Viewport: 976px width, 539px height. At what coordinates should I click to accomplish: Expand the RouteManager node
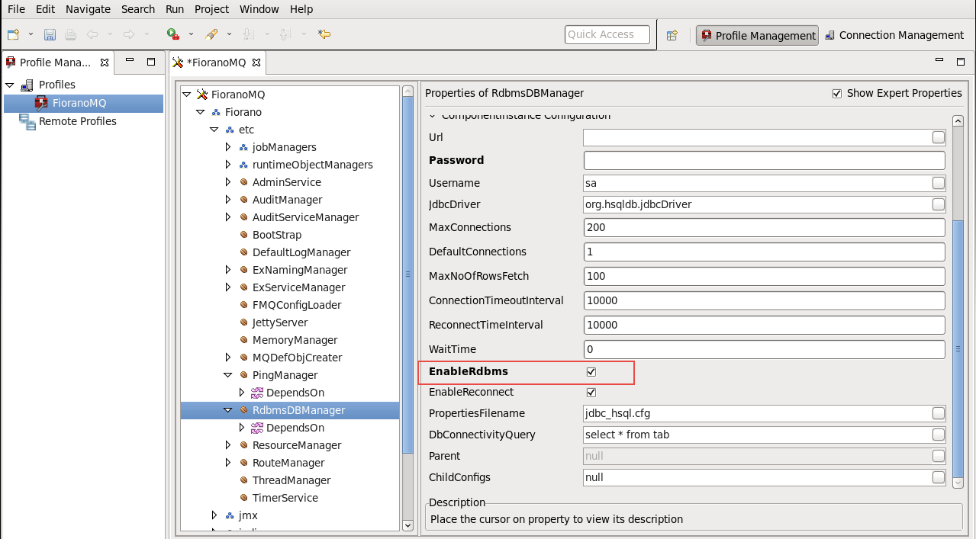tap(228, 463)
